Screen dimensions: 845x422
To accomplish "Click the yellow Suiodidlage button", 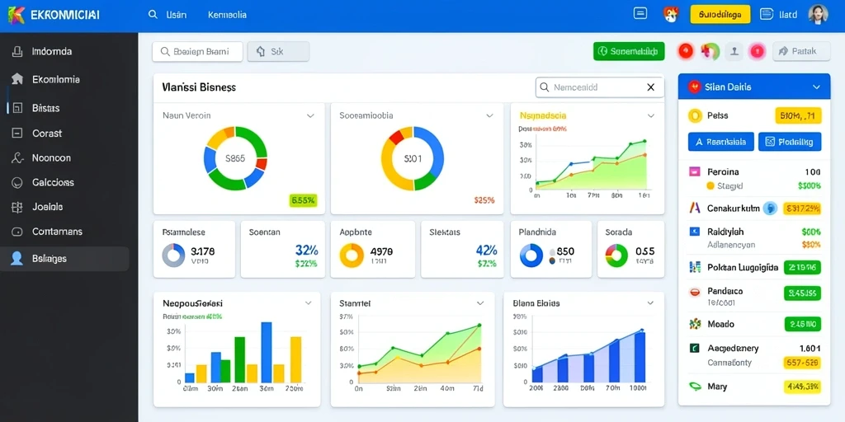I will pos(720,15).
